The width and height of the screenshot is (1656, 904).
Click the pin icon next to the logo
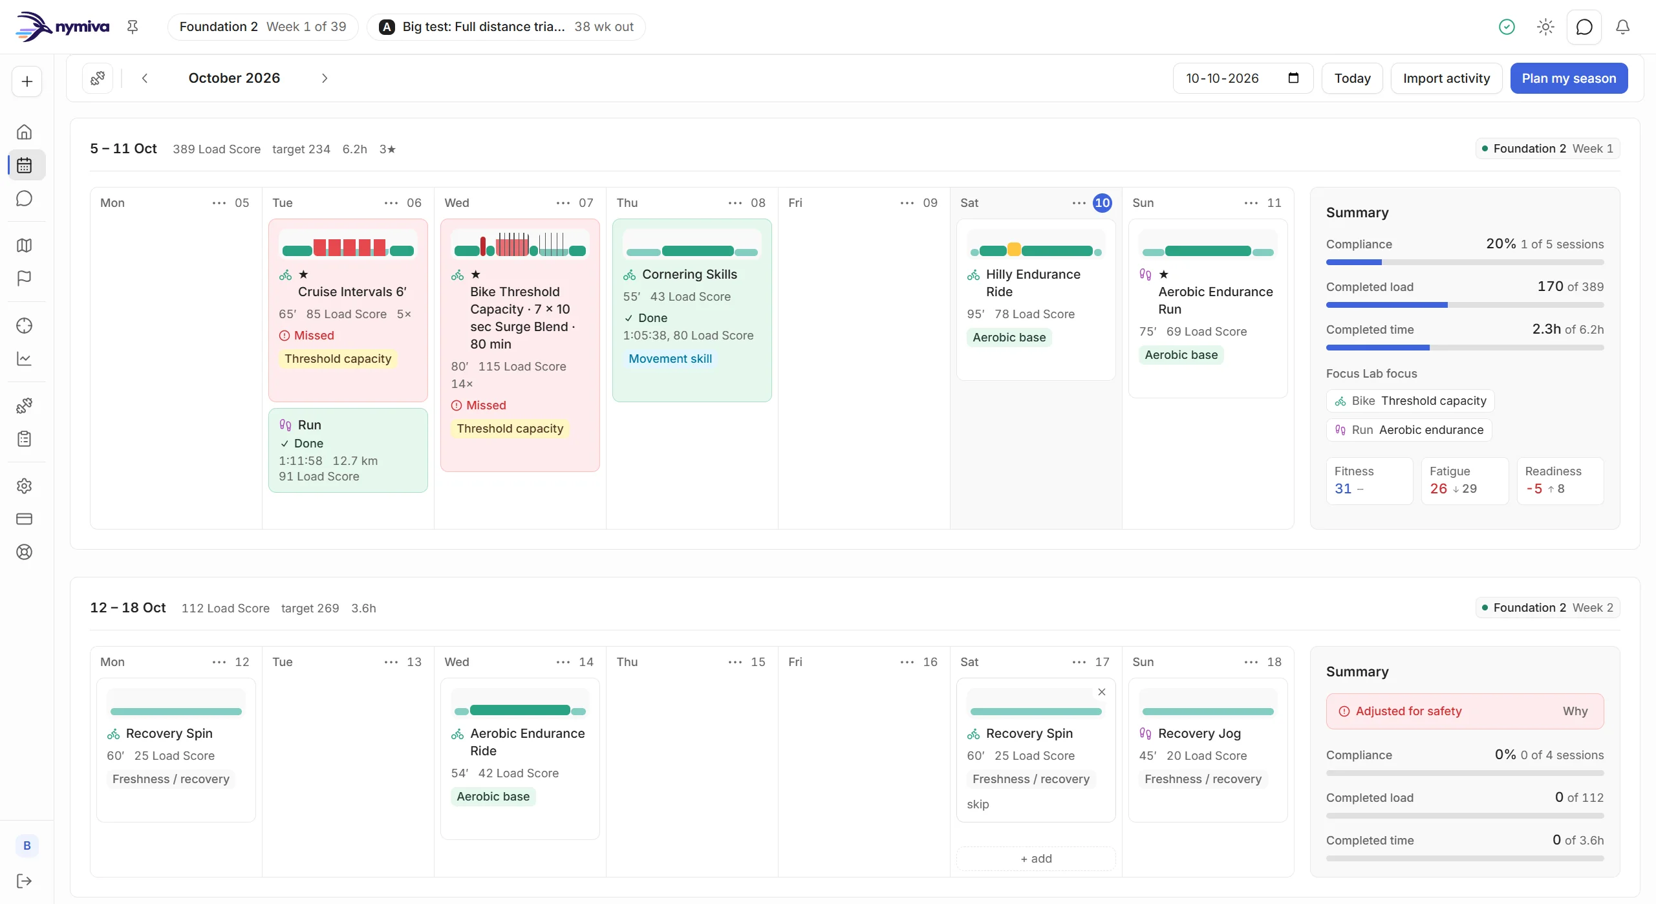point(133,27)
